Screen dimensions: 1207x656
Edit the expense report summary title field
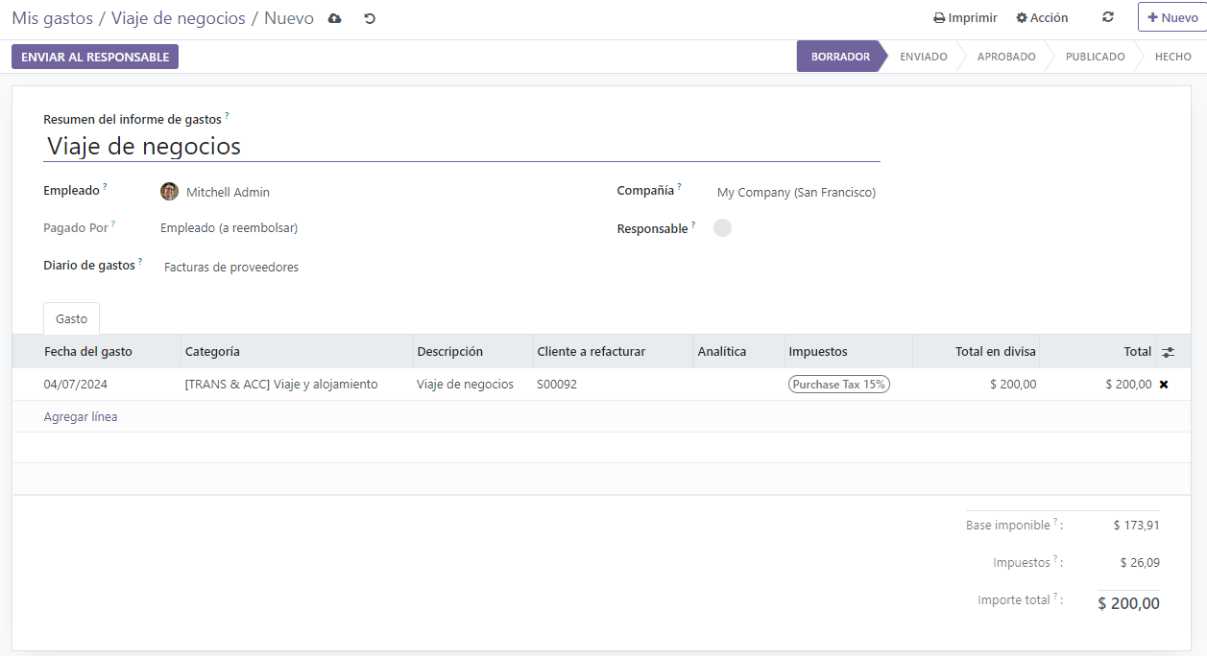(461, 146)
